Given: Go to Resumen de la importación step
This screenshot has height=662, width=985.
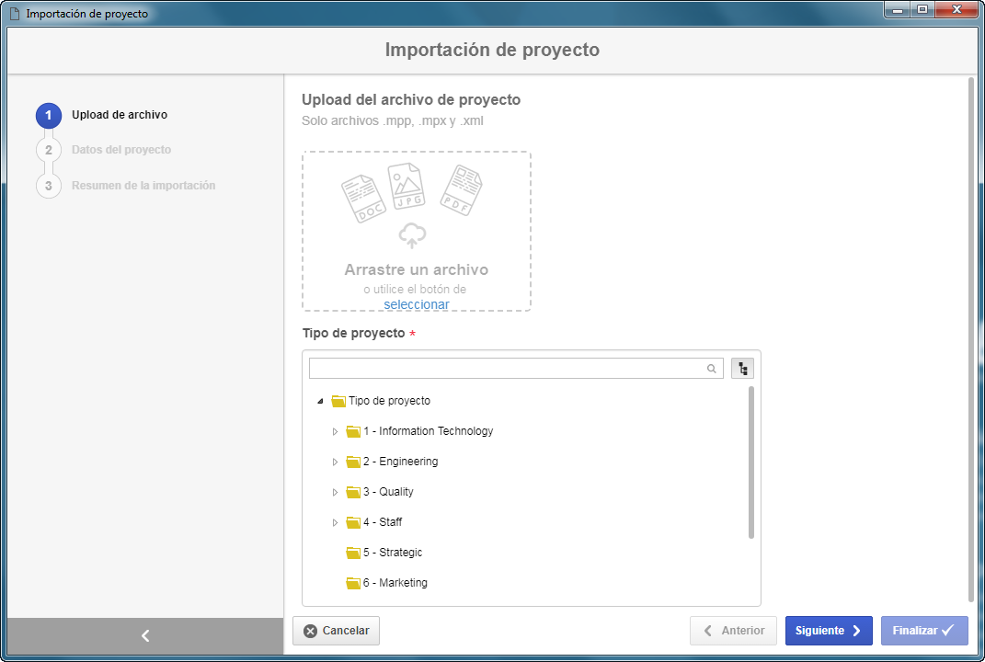Looking at the screenshot, I should [x=143, y=186].
